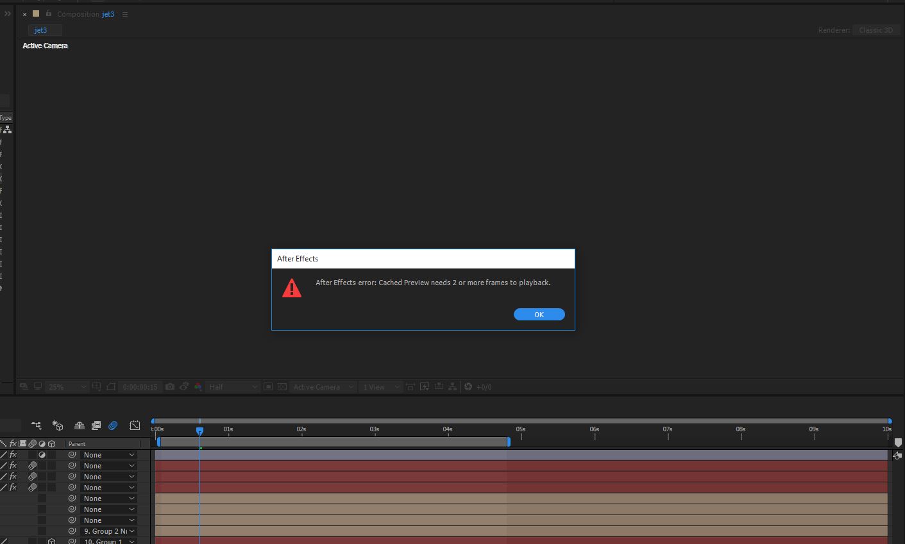This screenshot has width=905, height=544.
Task: Click the pick whip beside '9. Group 2'
Action: (72, 531)
